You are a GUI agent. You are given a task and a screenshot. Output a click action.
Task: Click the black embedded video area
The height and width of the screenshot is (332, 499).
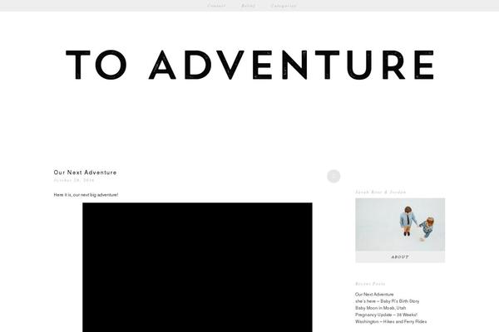[197, 267]
